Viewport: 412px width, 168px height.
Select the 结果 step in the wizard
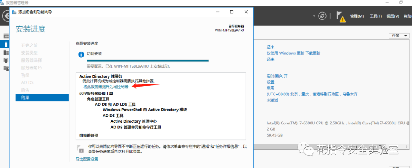(x=42, y=97)
